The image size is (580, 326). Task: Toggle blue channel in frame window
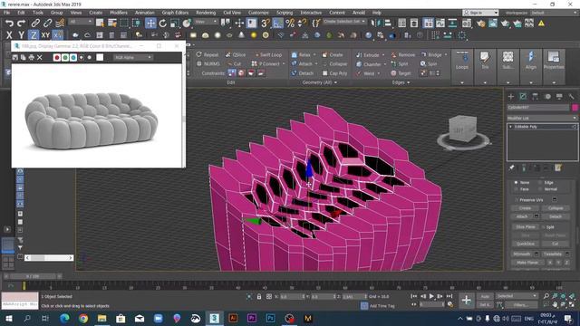point(73,57)
